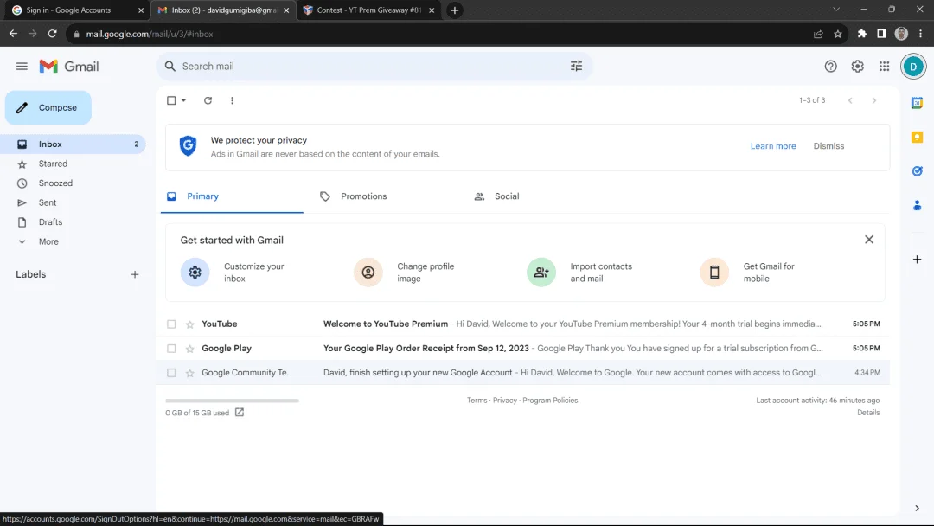Select the Google Play email checkbox
Screen dimensions: 934x526
tap(171, 349)
